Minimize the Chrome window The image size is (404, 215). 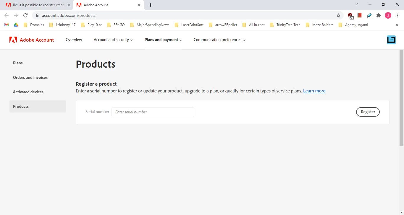point(370,4)
